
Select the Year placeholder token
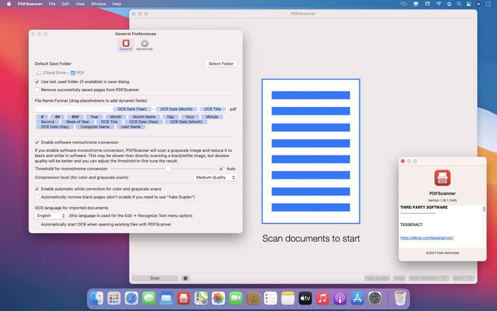(94, 117)
